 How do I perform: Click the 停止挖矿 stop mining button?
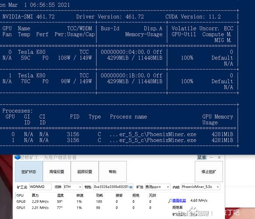[x=209, y=171]
